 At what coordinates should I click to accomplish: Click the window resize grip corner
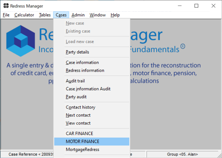[x=220, y=156]
